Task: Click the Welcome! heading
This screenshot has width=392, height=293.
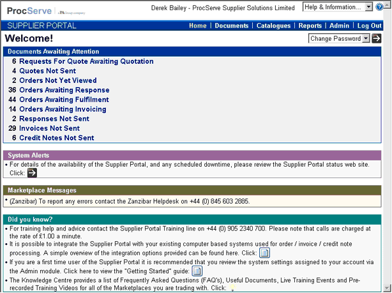Action: coord(29,38)
